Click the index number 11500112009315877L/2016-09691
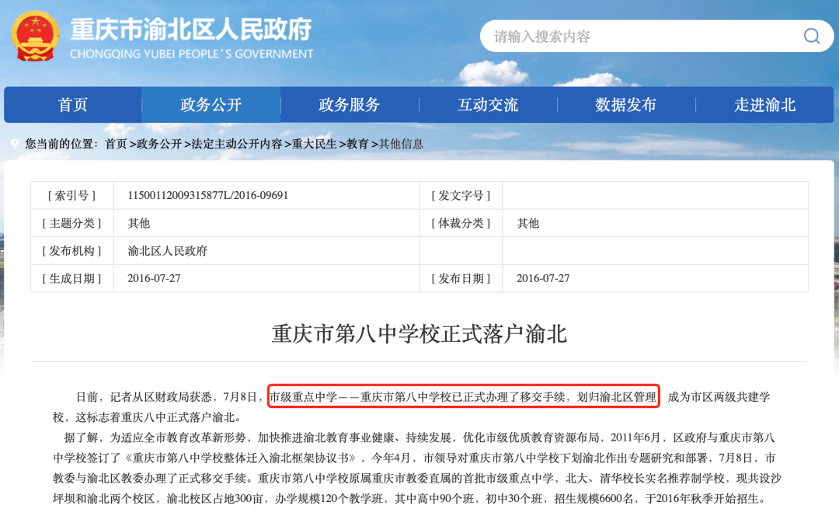Image resolution: width=839 pixels, height=509 pixels. click(207, 195)
